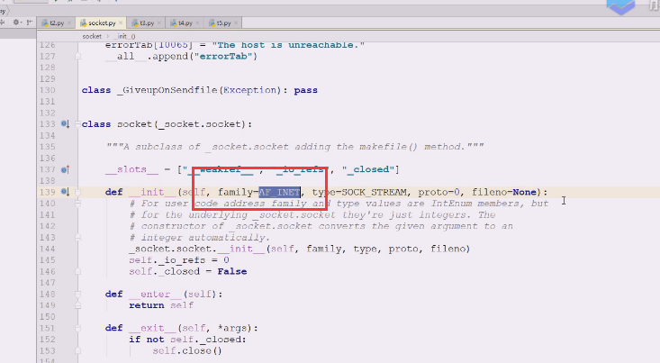Collapse the comment block fold on line 140
The width and height of the screenshot is (660, 363).
[x=77, y=204]
